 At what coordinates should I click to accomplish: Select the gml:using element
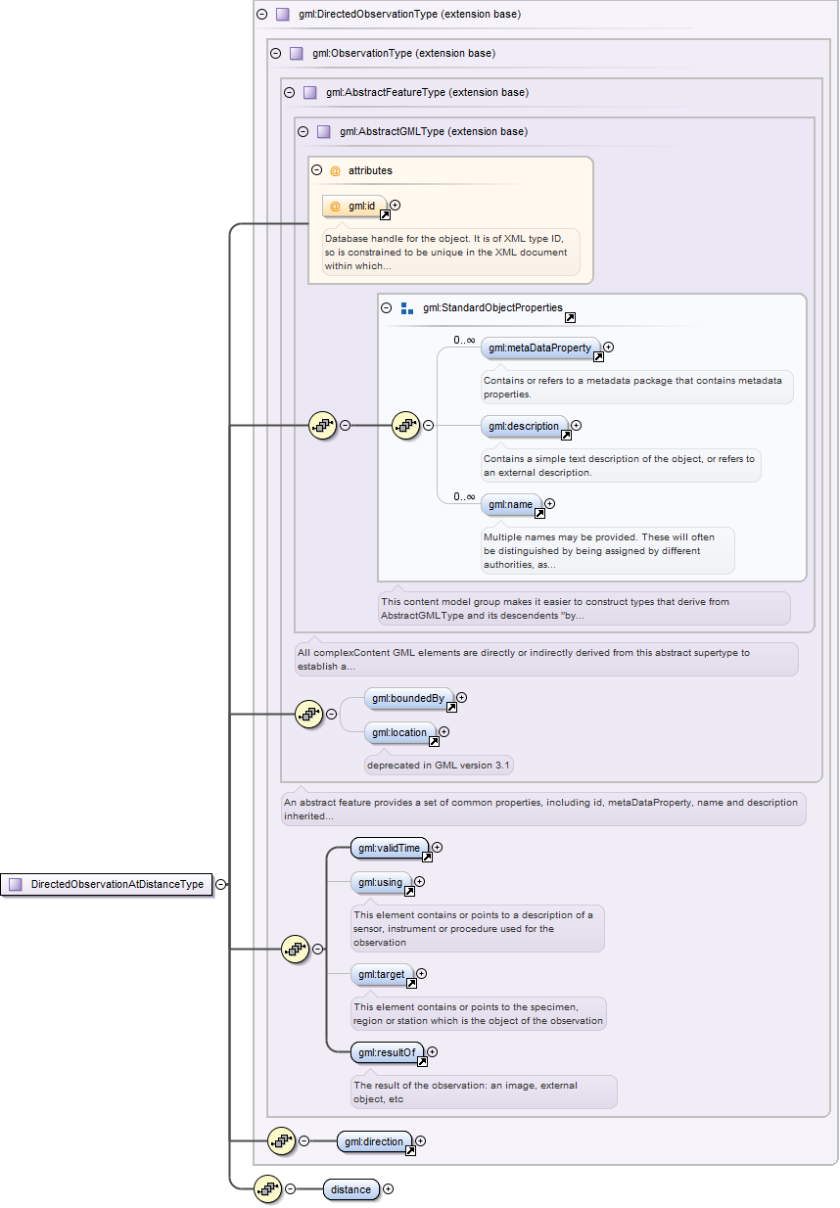(x=380, y=883)
